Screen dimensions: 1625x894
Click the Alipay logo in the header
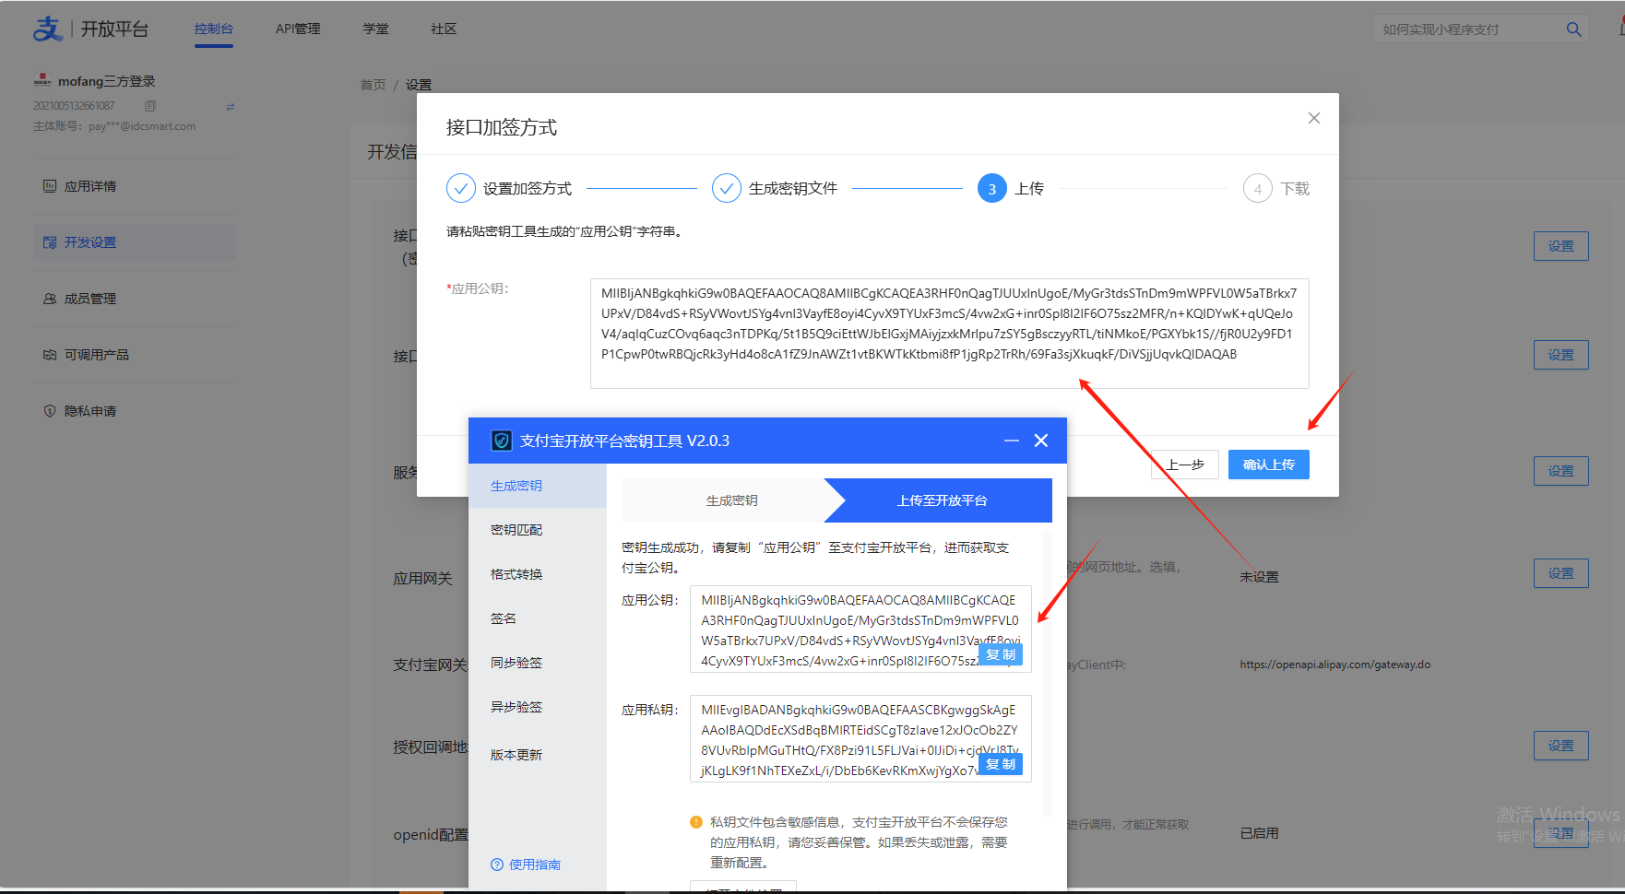pos(46,29)
